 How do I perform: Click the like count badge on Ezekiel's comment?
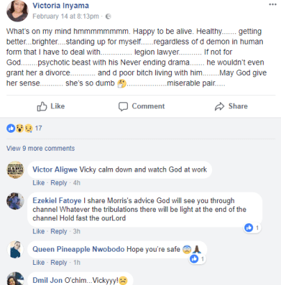pyautogui.click(x=252, y=228)
